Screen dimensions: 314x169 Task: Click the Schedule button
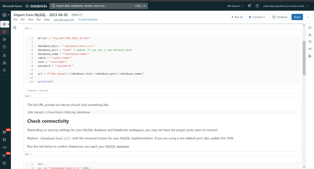click(x=280, y=17)
